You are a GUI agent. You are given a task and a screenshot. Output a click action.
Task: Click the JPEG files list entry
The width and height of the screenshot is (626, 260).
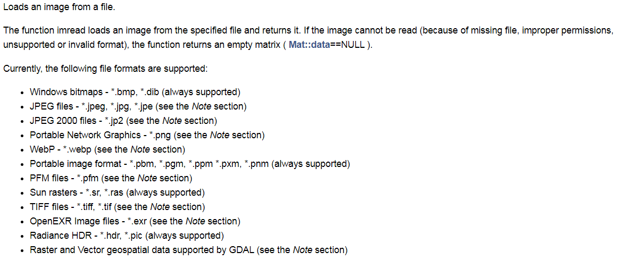pyautogui.click(x=138, y=106)
